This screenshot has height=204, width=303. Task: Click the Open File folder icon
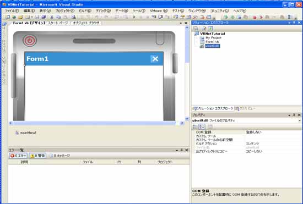pyautogui.click(x=20, y=17)
